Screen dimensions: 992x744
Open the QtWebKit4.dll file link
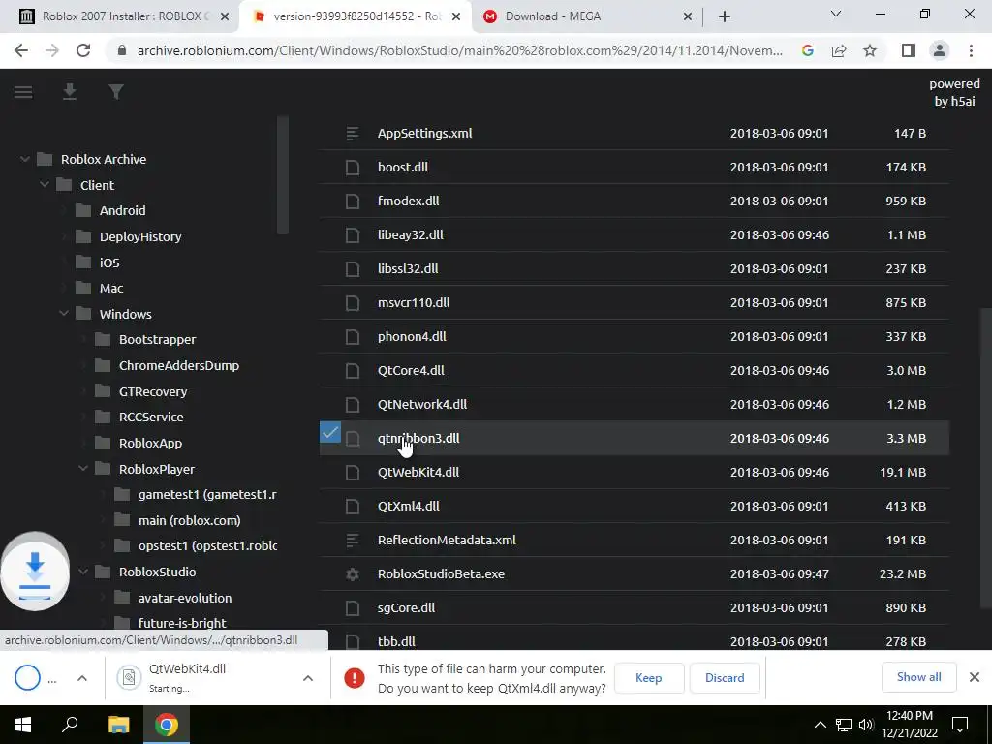pos(418,473)
